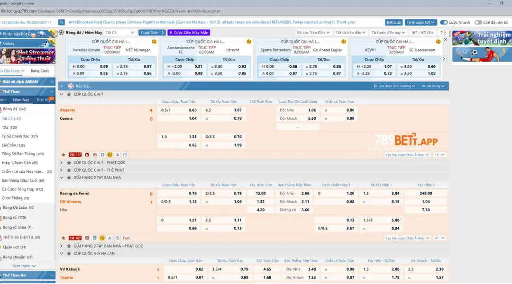
Task: Expand the CÚP QUỐC GIA Ý - THẺ PHẠT section
Action: [61, 170]
